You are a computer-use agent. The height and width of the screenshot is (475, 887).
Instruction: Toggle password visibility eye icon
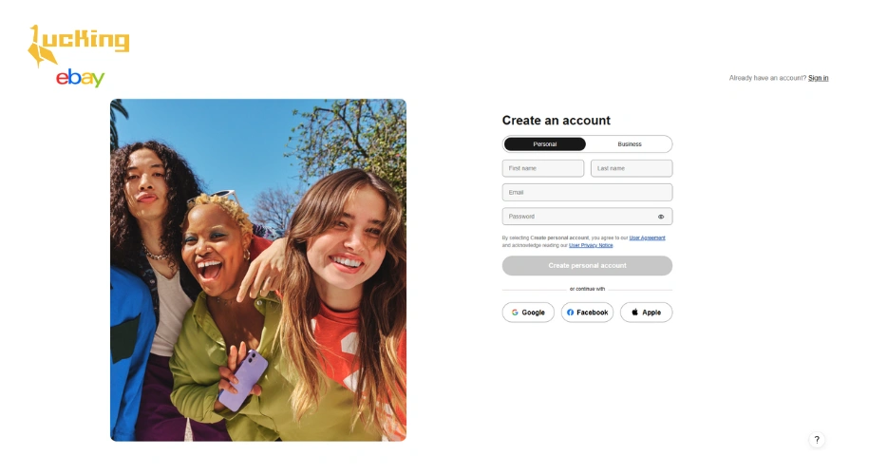[661, 217]
